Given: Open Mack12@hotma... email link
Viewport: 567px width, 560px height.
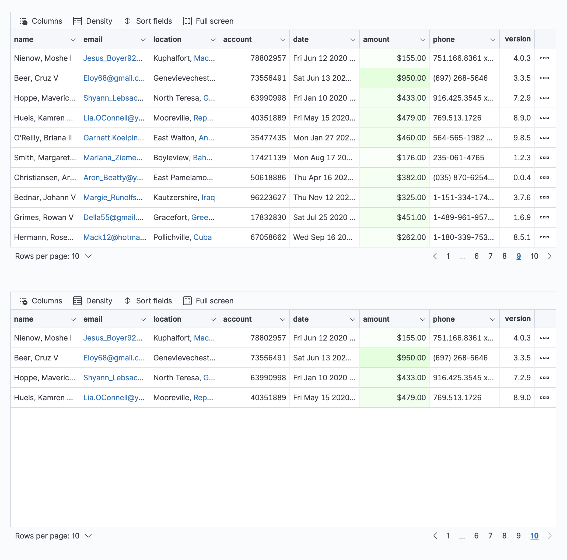Looking at the screenshot, I should click(115, 237).
